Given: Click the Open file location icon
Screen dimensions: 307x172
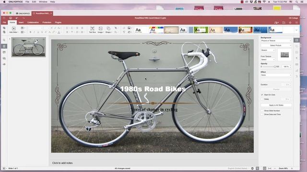Looking at the screenshot, I should pyautogui.click(x=283, y=22).
